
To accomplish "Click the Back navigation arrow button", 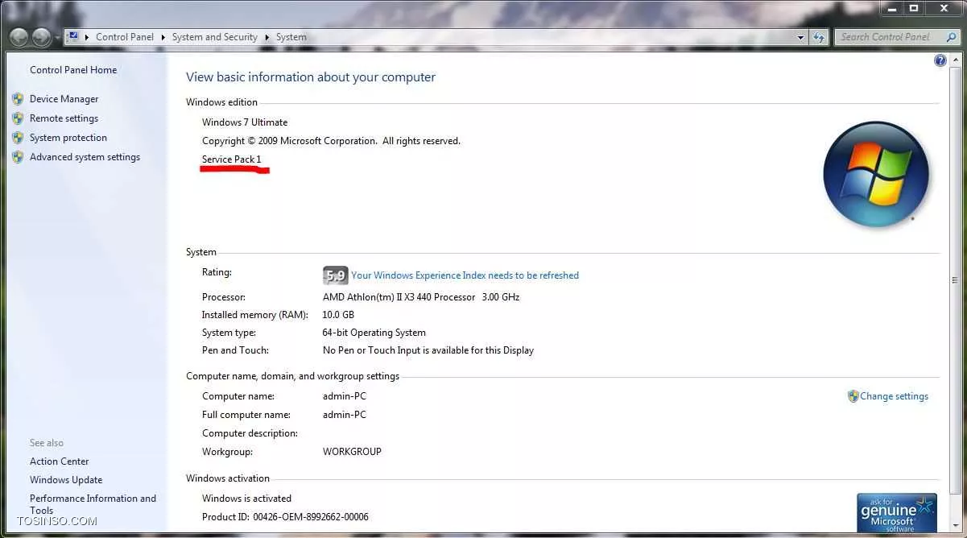I will [x=19, y=37].
